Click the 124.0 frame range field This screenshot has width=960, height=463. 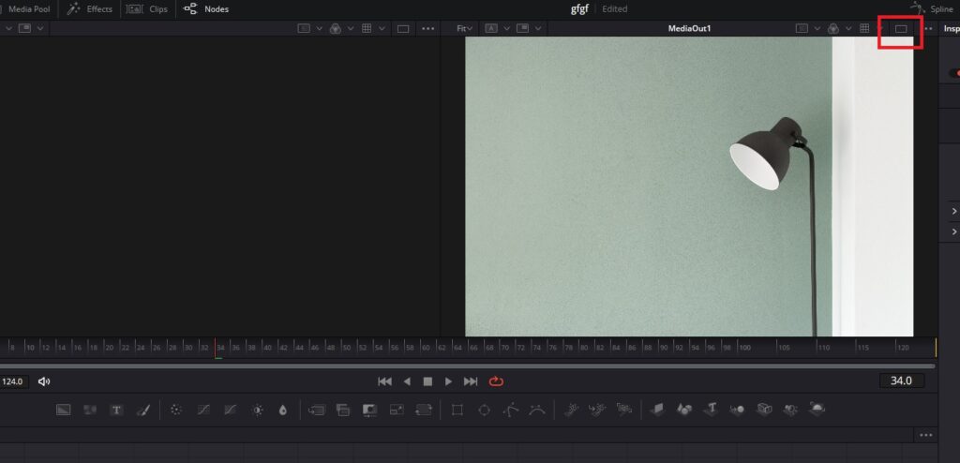coord(13,381)
